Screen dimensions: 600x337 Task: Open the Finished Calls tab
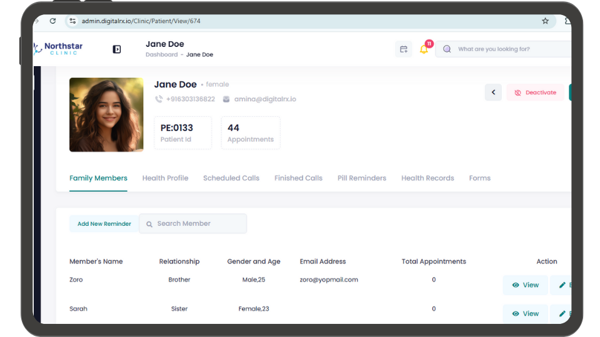pos(299,178)
